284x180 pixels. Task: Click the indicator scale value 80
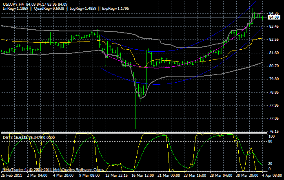(270, 141)
